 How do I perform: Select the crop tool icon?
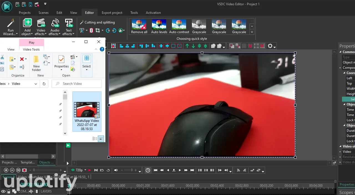(x=98, y=30)
